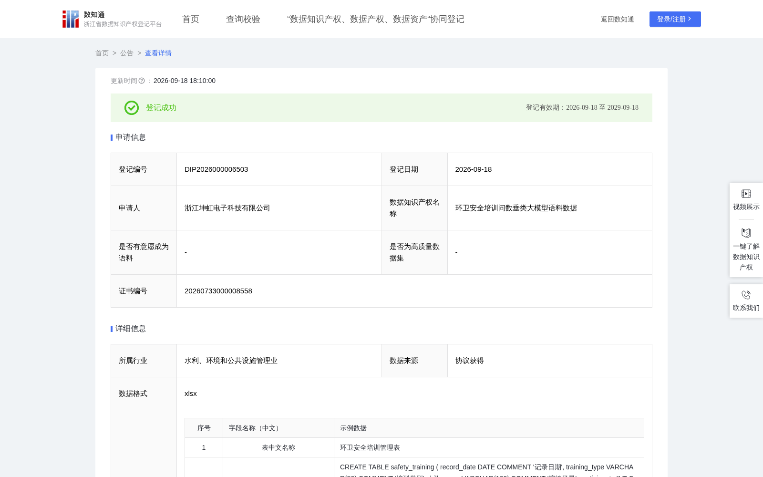Click the 示例数据 column header
Image resolution: width=763 pixels, height=477 pixels.
[489, 428]
